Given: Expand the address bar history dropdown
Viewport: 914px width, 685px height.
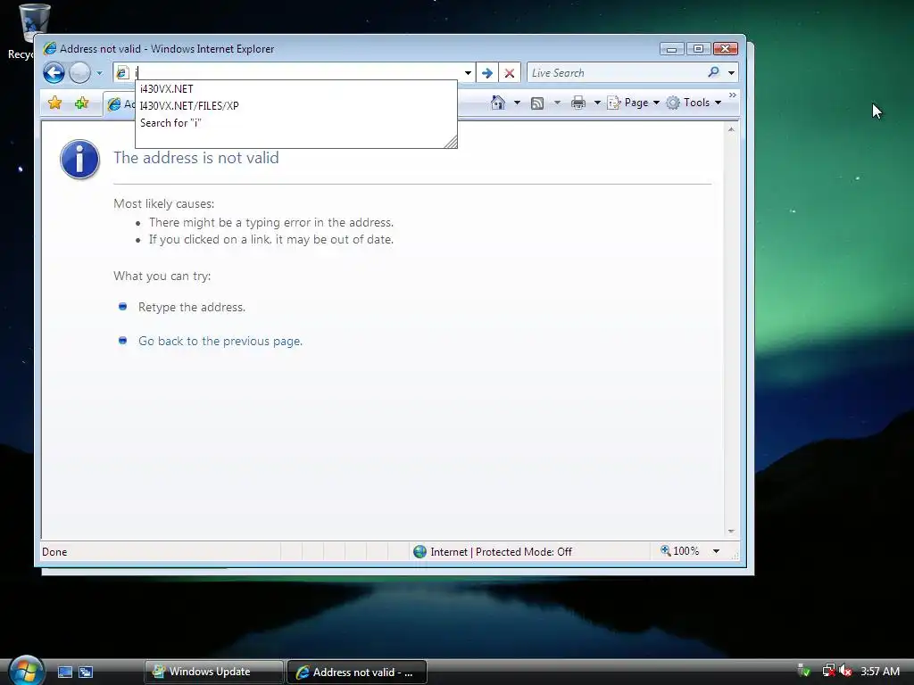Looking at the screenshot, I should (x=468, y=73).
